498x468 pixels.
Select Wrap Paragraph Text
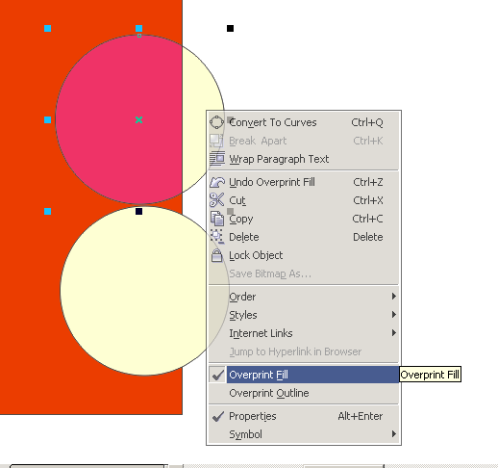click(x=304, y=159)
